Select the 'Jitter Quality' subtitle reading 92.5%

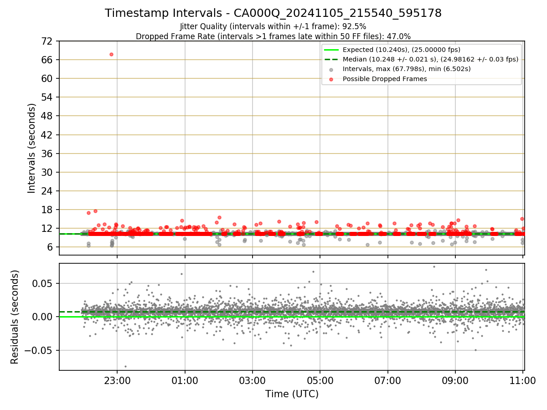pos(273,27)
